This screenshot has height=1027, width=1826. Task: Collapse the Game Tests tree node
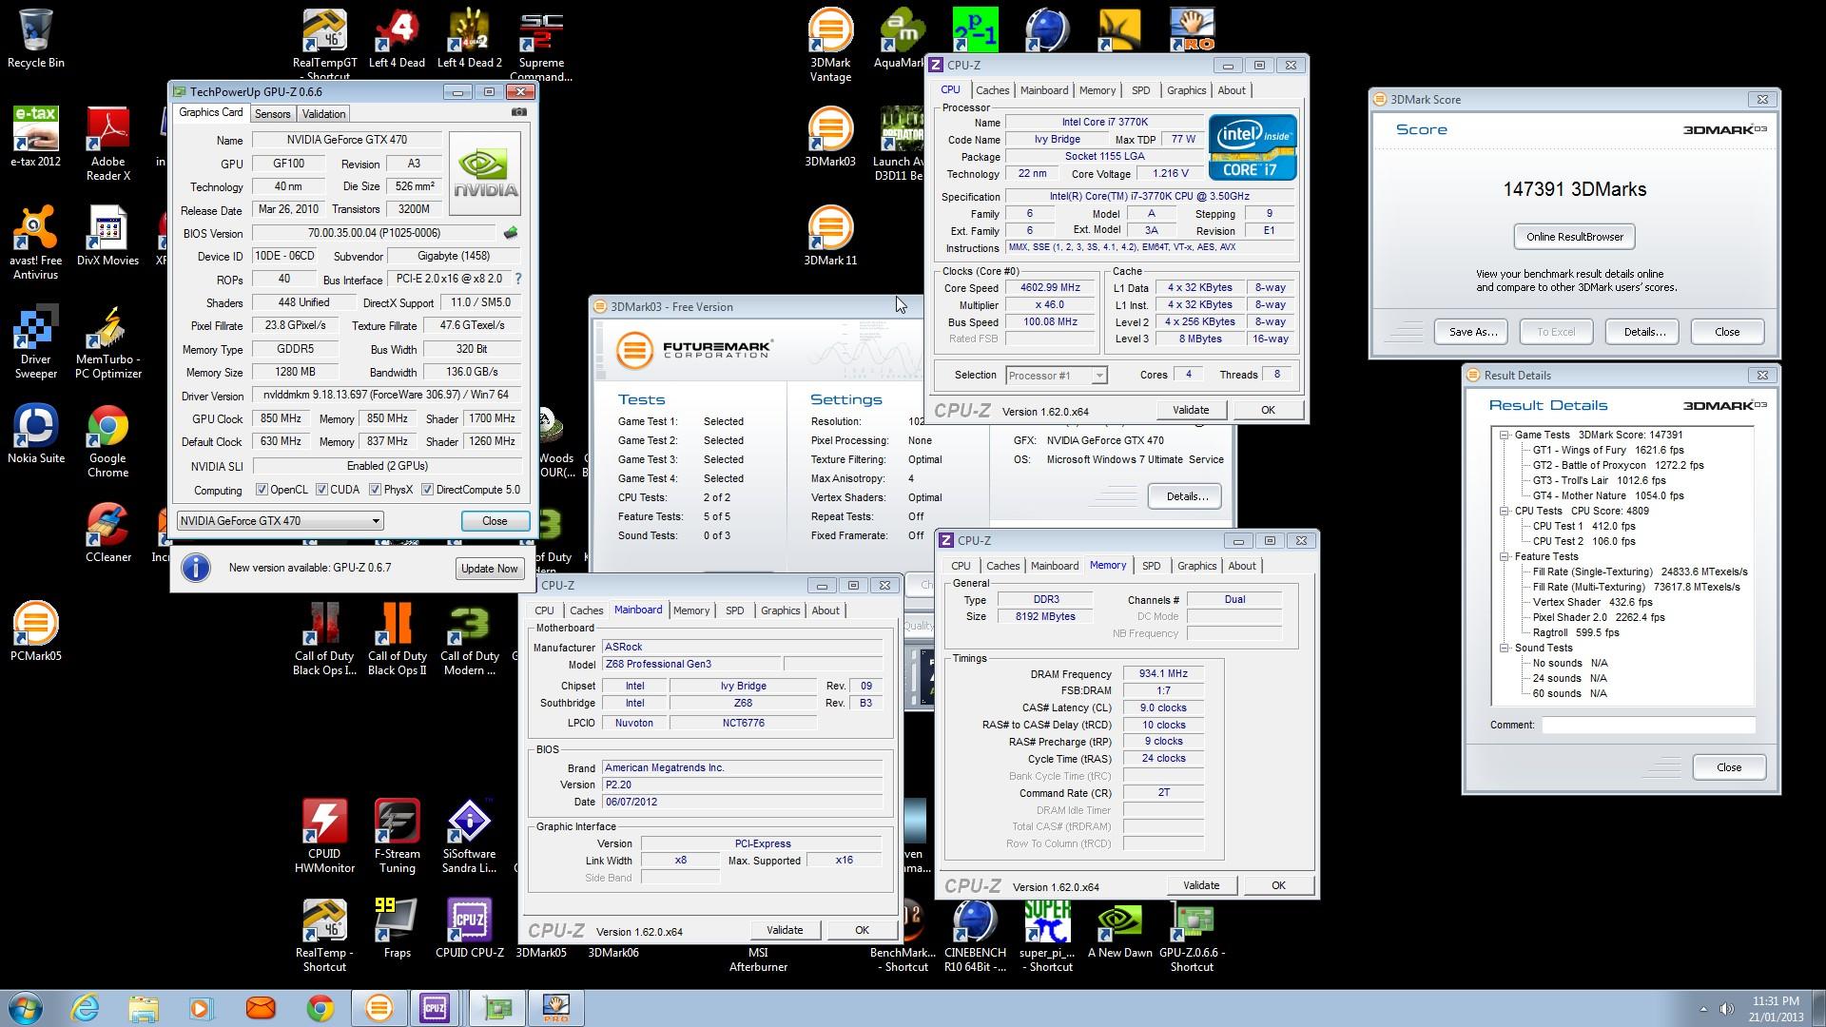point(1505,435)
